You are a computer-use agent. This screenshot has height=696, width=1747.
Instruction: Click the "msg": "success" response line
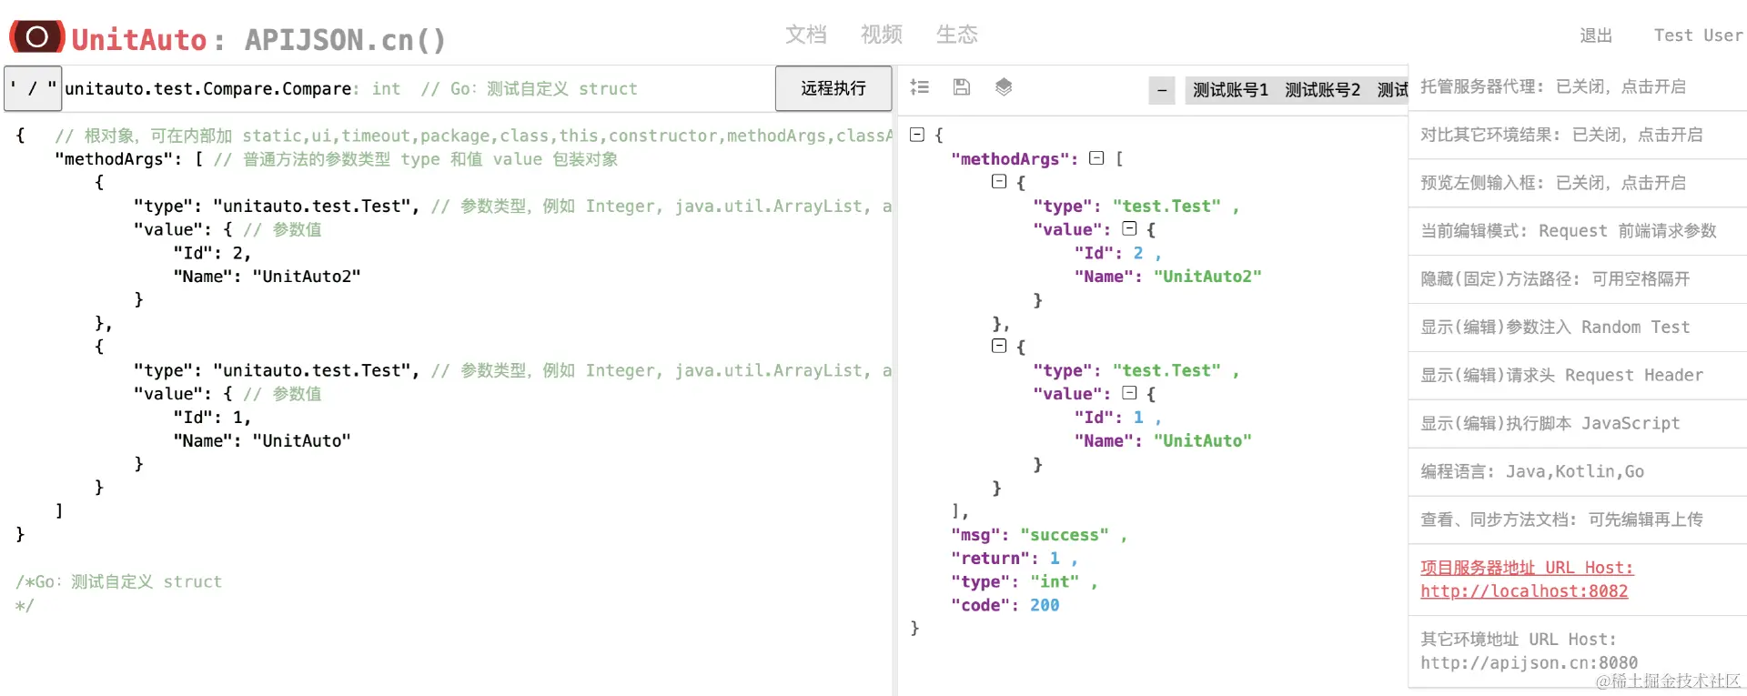point(1038,535)
